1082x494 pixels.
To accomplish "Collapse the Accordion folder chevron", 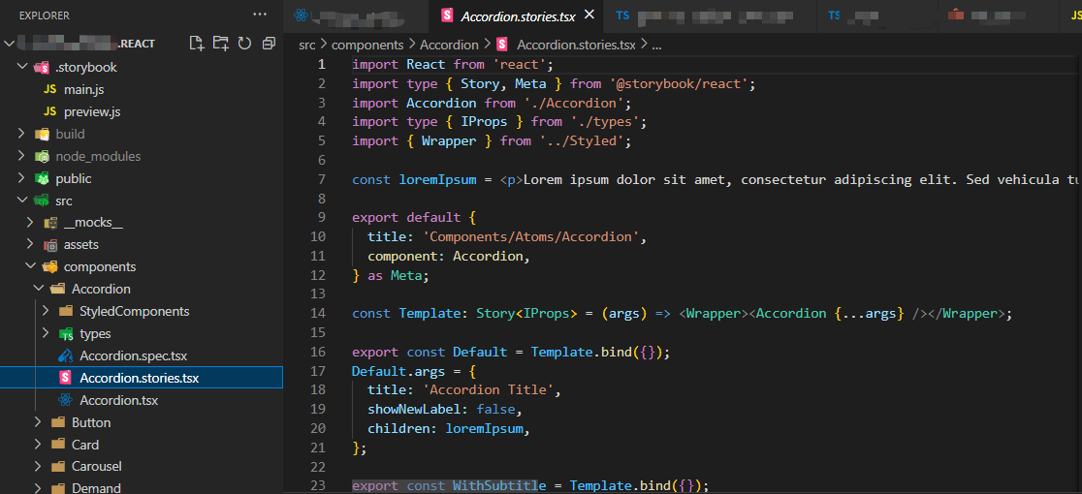I will (38, 289).
